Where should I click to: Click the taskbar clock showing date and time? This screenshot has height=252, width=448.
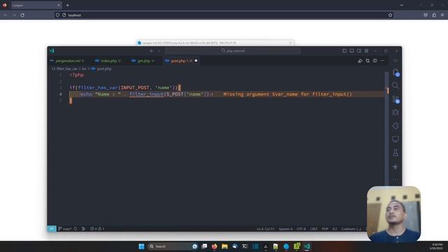click(x=437, y=246)
